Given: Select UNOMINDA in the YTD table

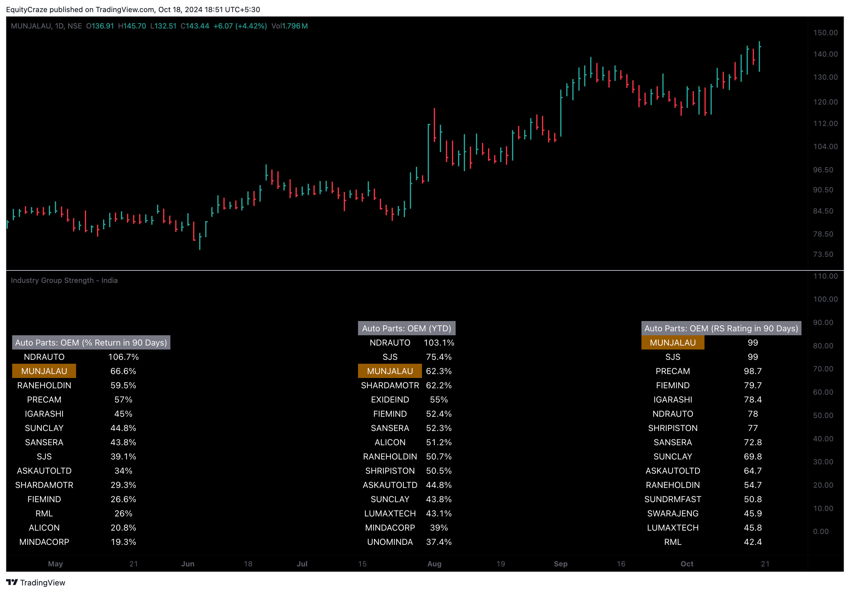Looking at the screenshot, I should tap(390, 542).
